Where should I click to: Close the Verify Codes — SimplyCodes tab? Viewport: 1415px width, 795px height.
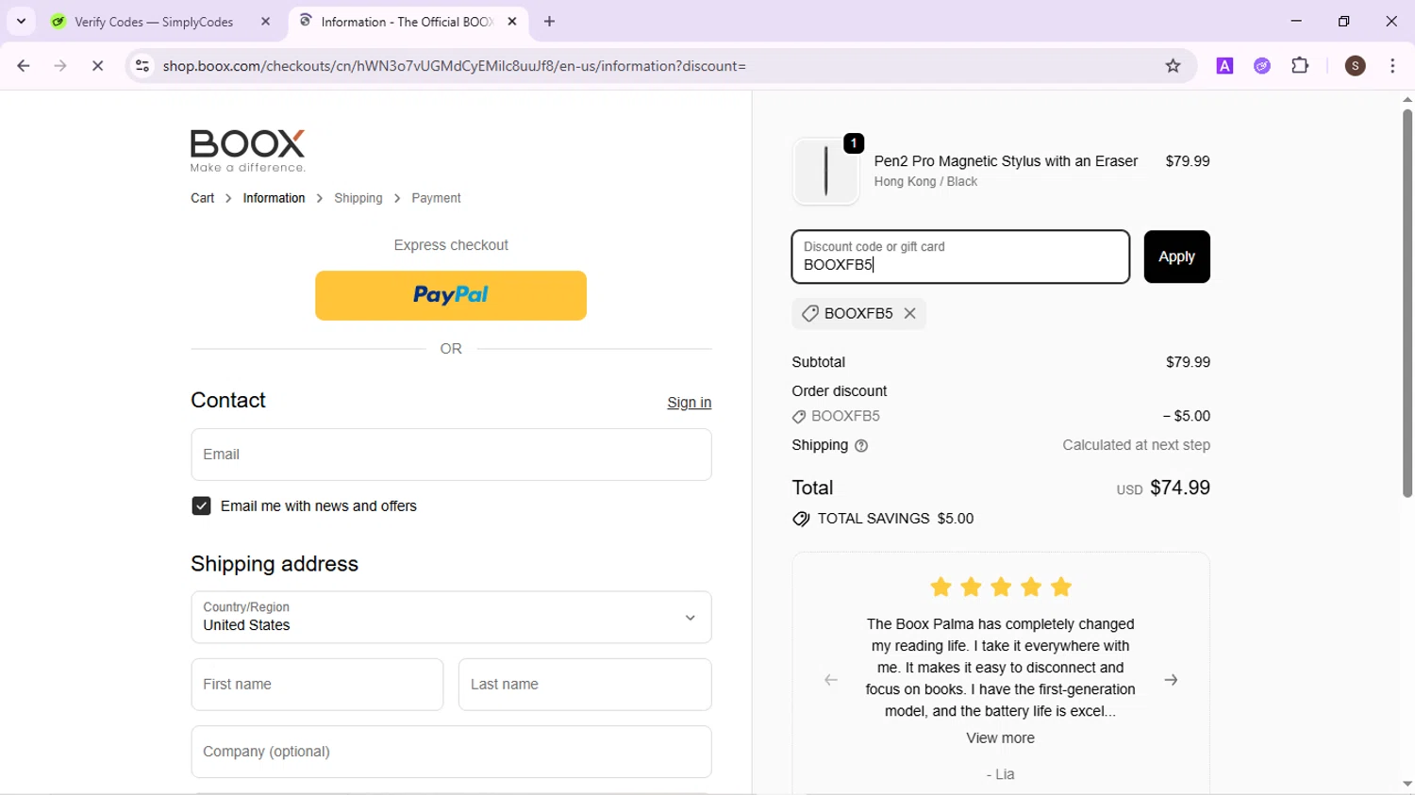pos(265,22)
